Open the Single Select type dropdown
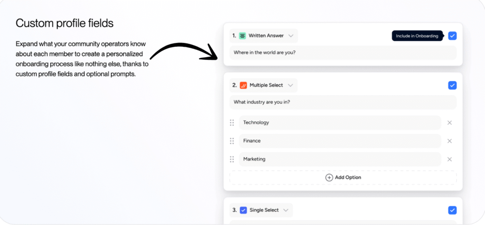This screenshot has height=225, width=485. coord(286,210)
